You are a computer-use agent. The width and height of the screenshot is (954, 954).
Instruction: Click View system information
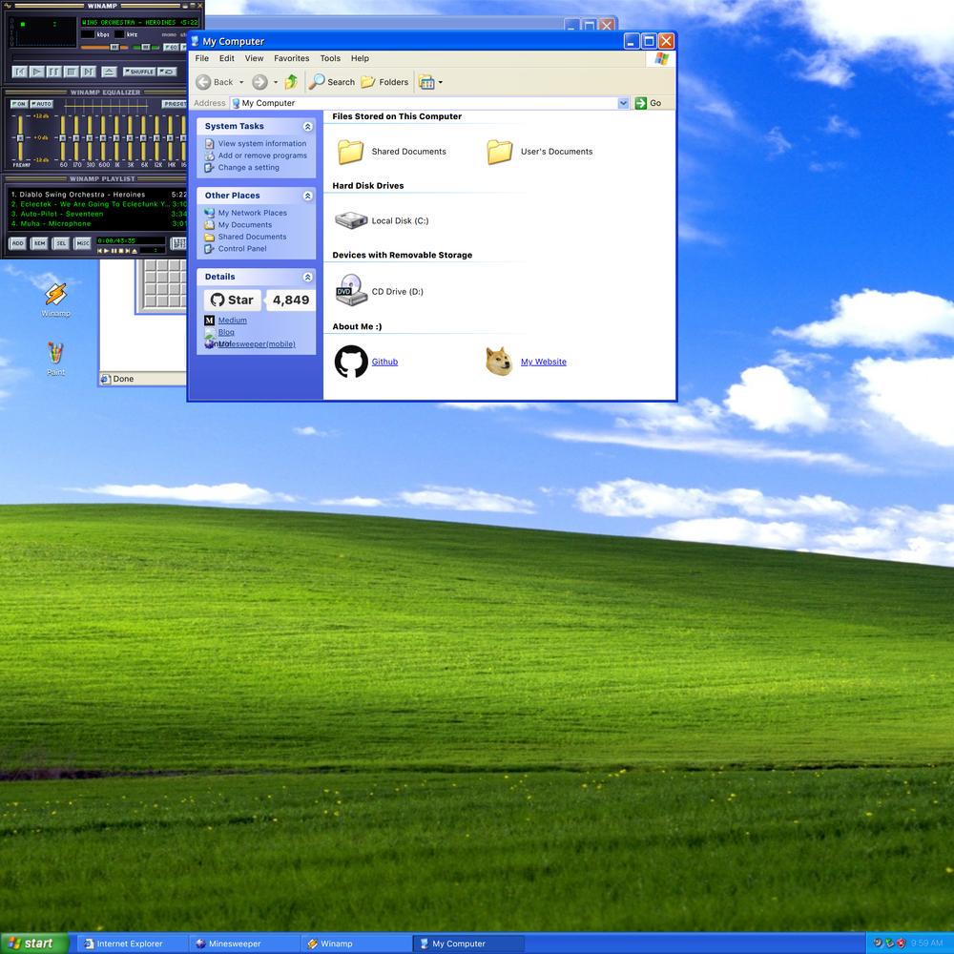[x=262, y=144]
